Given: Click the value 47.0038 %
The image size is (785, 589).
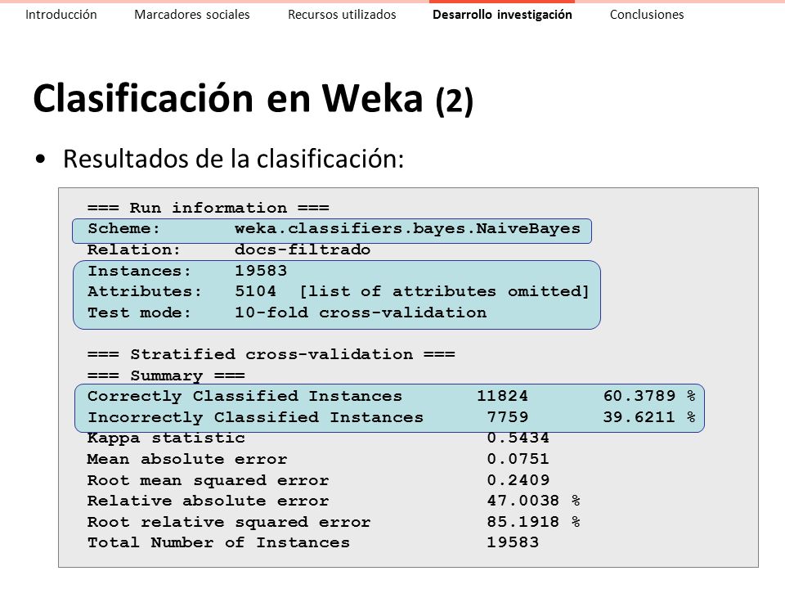Looking at the screenshot, I should pyautogui.click(x=534, y=501).
